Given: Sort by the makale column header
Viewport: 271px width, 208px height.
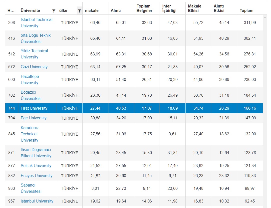Looking at the screenshot, I should 92,10.
